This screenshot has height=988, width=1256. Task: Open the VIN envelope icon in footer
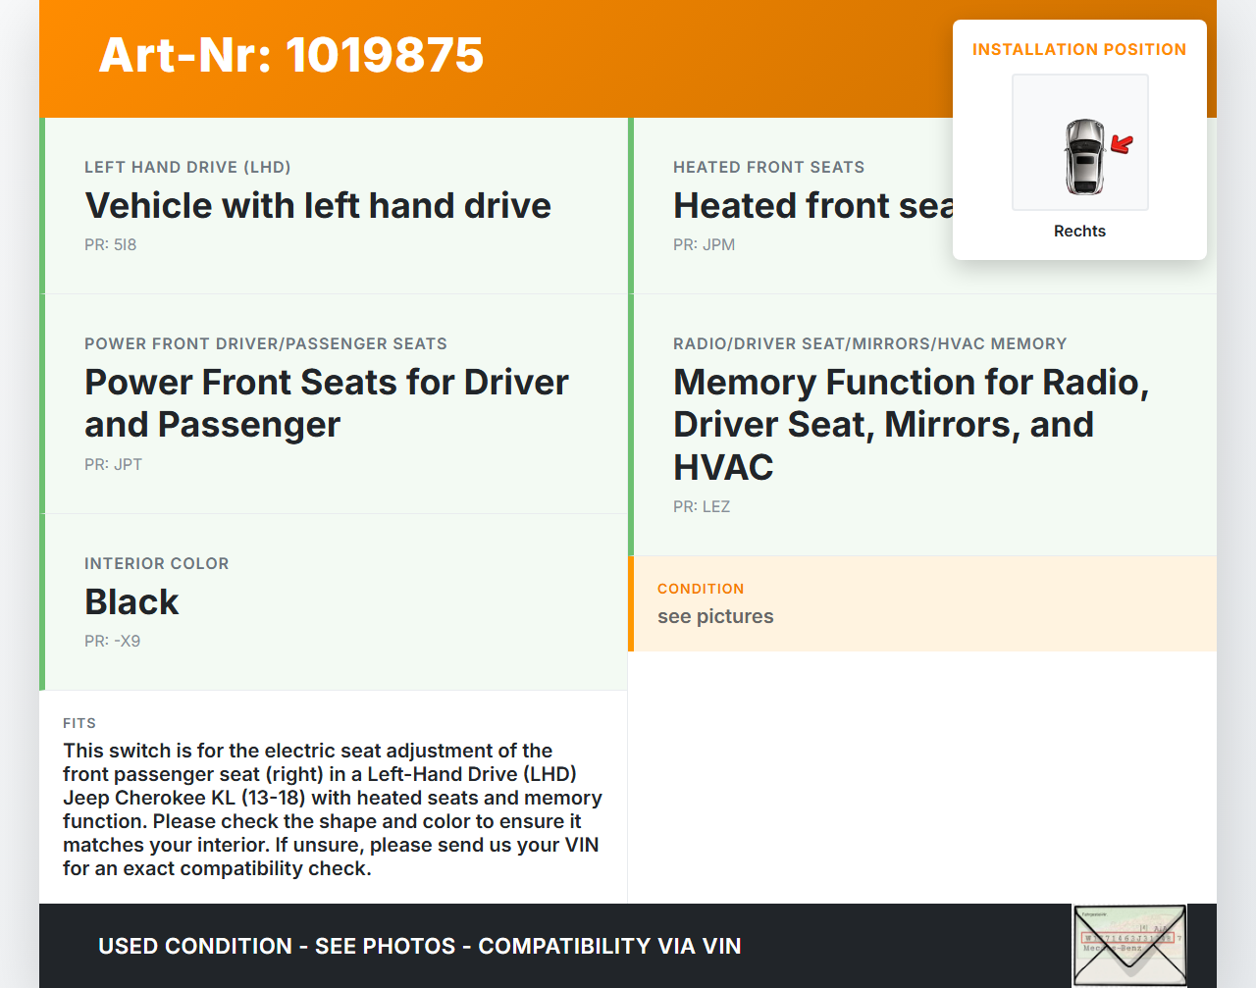pos(1129,945)
